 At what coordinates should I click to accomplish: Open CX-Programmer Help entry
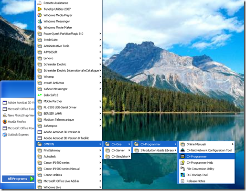pos(206,163)
